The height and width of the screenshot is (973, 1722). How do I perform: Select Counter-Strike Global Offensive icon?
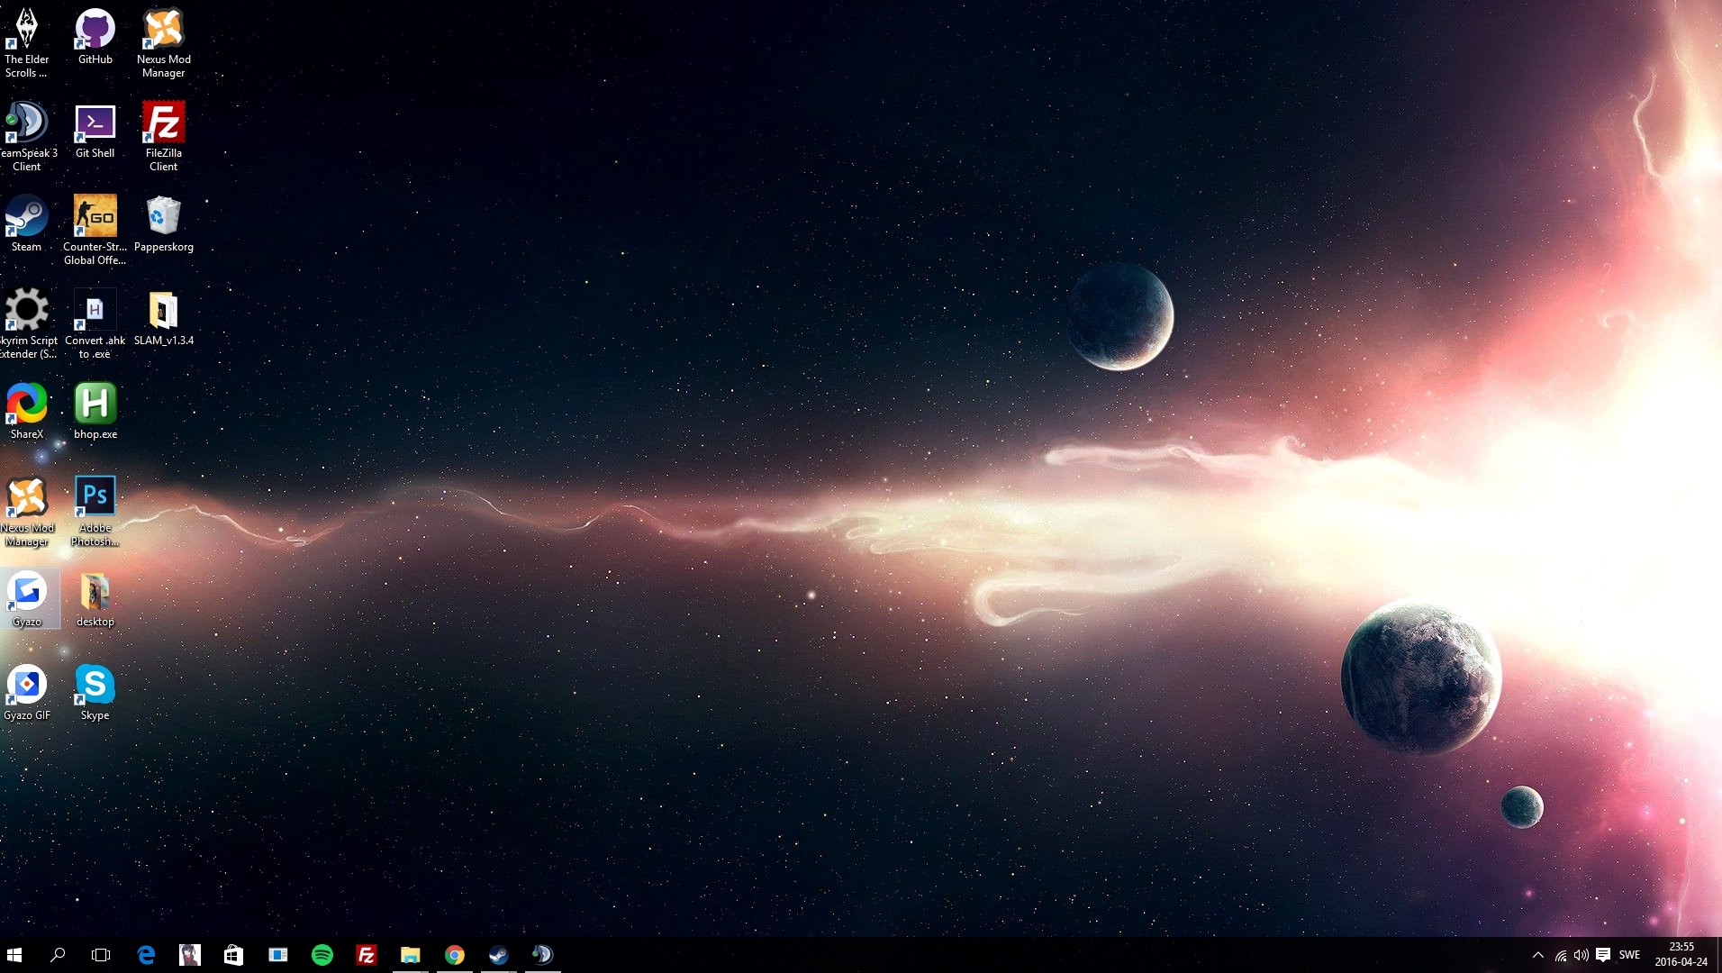(x=95, y=230)
